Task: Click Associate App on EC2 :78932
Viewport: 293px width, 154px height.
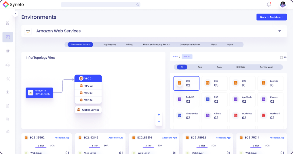Action: pos(223,138)
